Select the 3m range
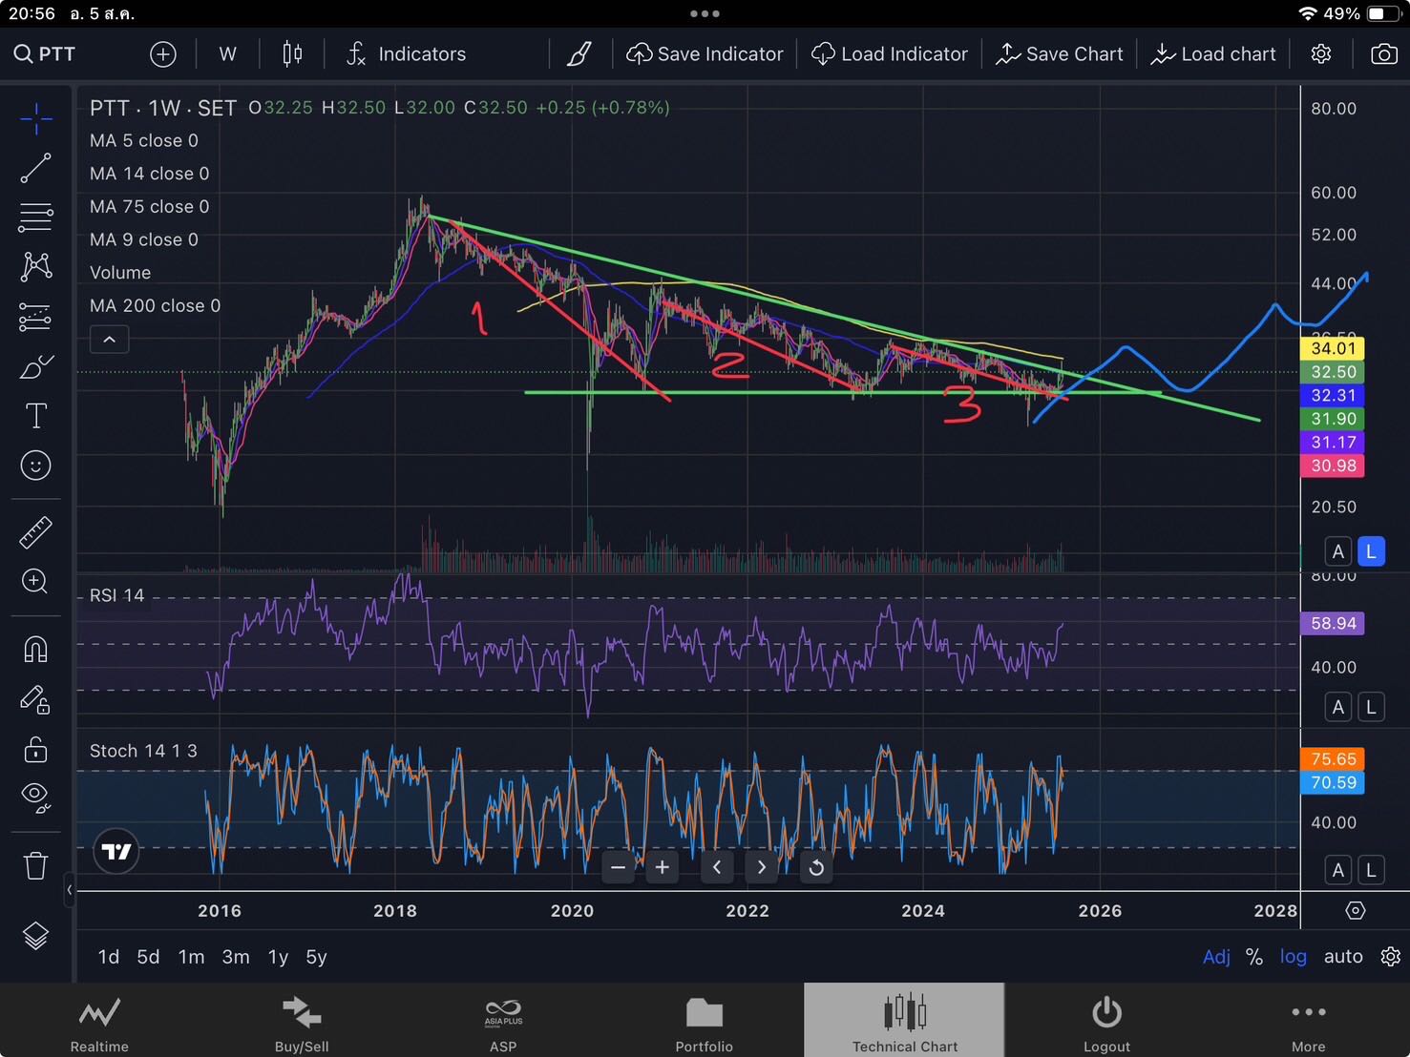The height and width of the screenshot is (1057, 1410). pyautogui.click(x=236, y=957)
